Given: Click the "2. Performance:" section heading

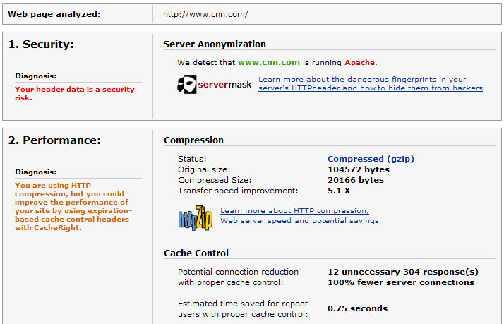Looking at the screenshot, I should click(x=54, y=140).
